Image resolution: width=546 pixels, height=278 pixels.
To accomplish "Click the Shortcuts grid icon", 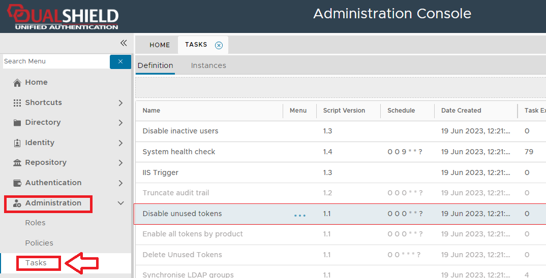I will (x=17, y=102).
